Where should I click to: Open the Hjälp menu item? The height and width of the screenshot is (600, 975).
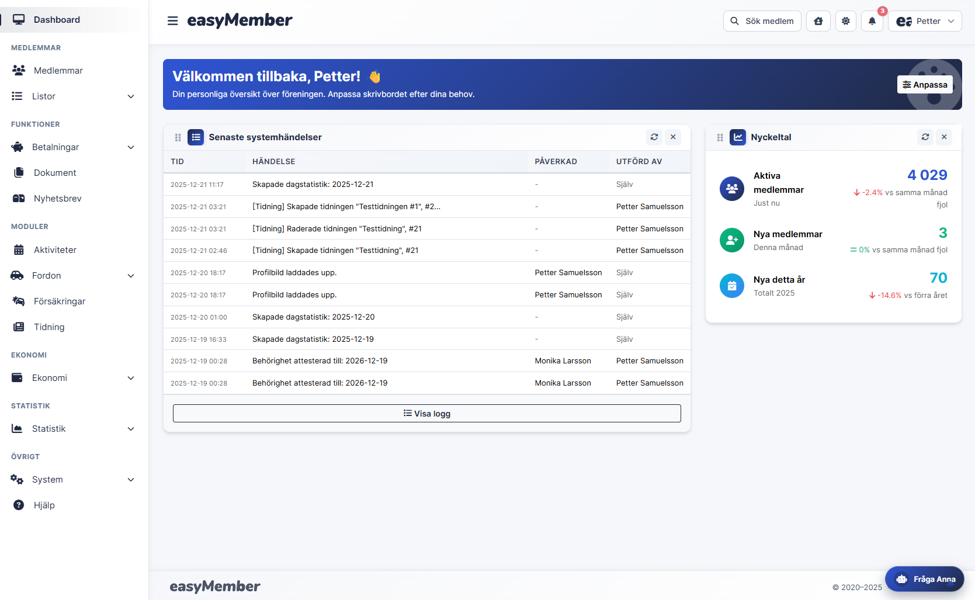pos(44,505)
